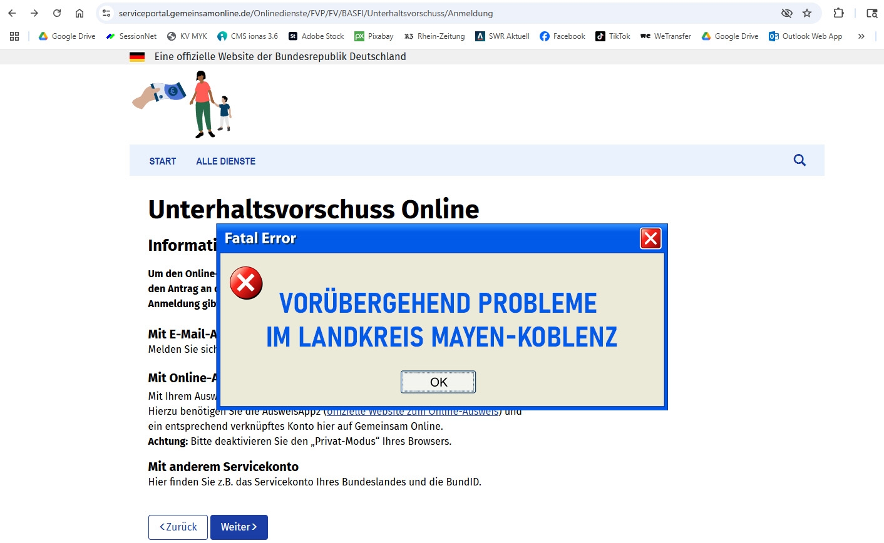
Task: Open the apps grid in bookmarks bar
Action: 14,36
